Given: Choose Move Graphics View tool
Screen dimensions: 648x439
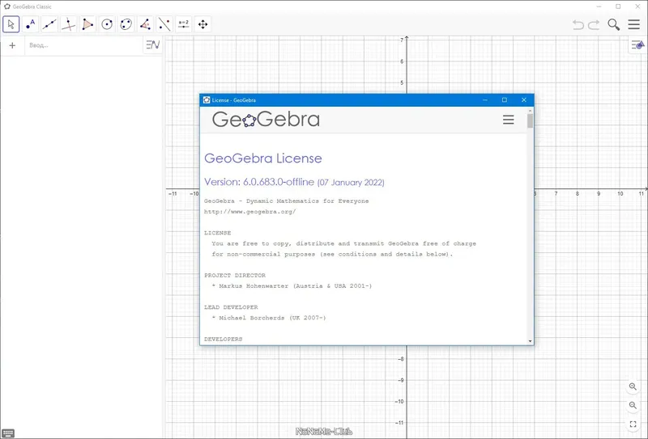Looking at the screenshot, I should pos(203,24).
